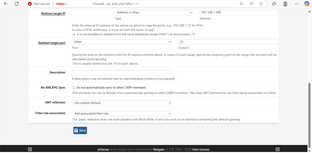
Task: Open the View license link
Action: (x=201, y=149)
